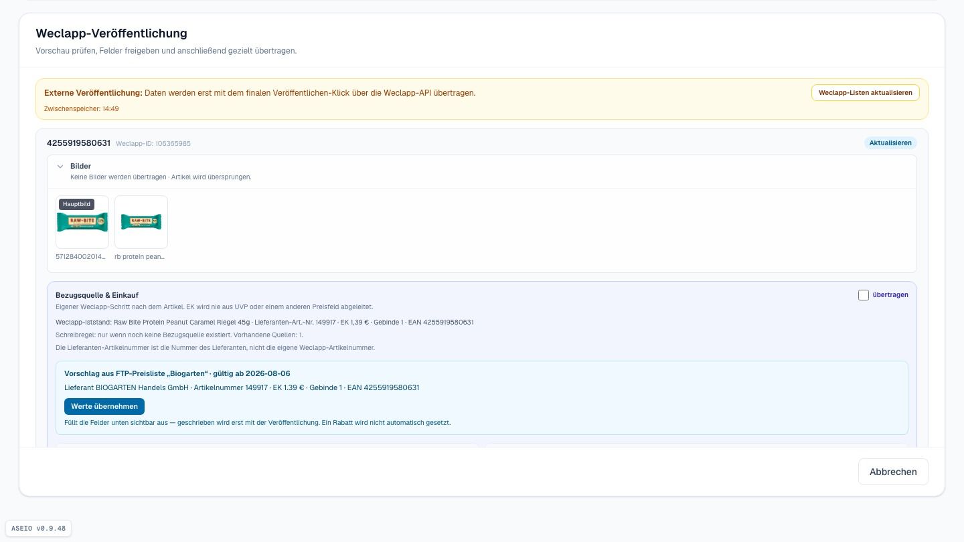Click the Vorschlag aus FTP-Preisliste heading
This screenshot has height=542, width=964.
coord(177,373)
